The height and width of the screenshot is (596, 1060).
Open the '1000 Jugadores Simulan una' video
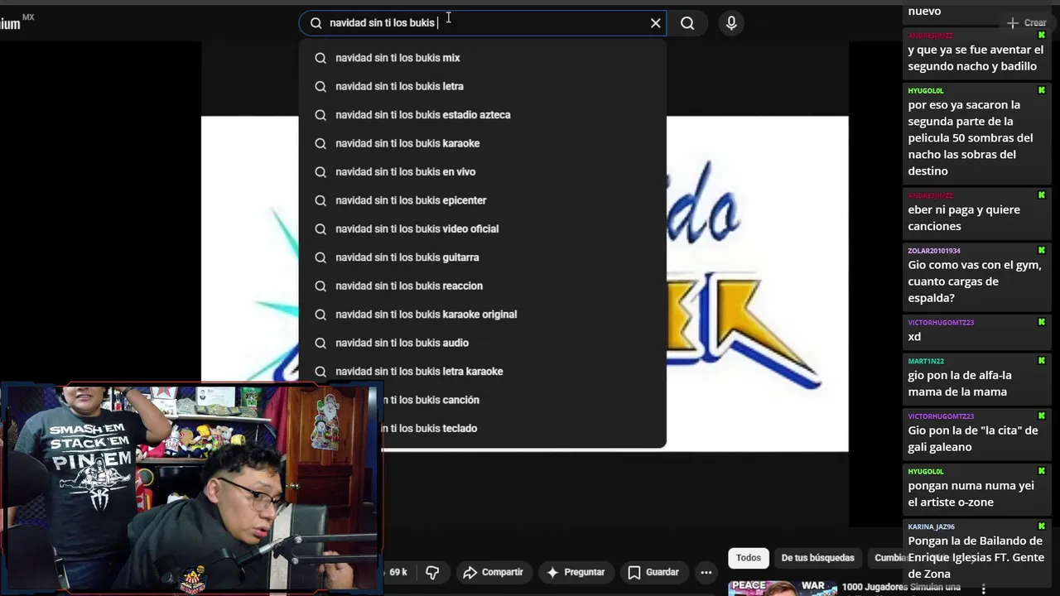tap(901, 587)
